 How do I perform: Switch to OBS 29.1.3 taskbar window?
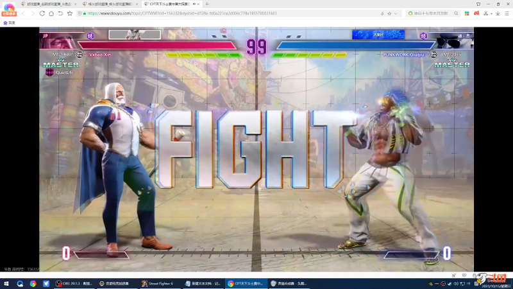[74, 284]
